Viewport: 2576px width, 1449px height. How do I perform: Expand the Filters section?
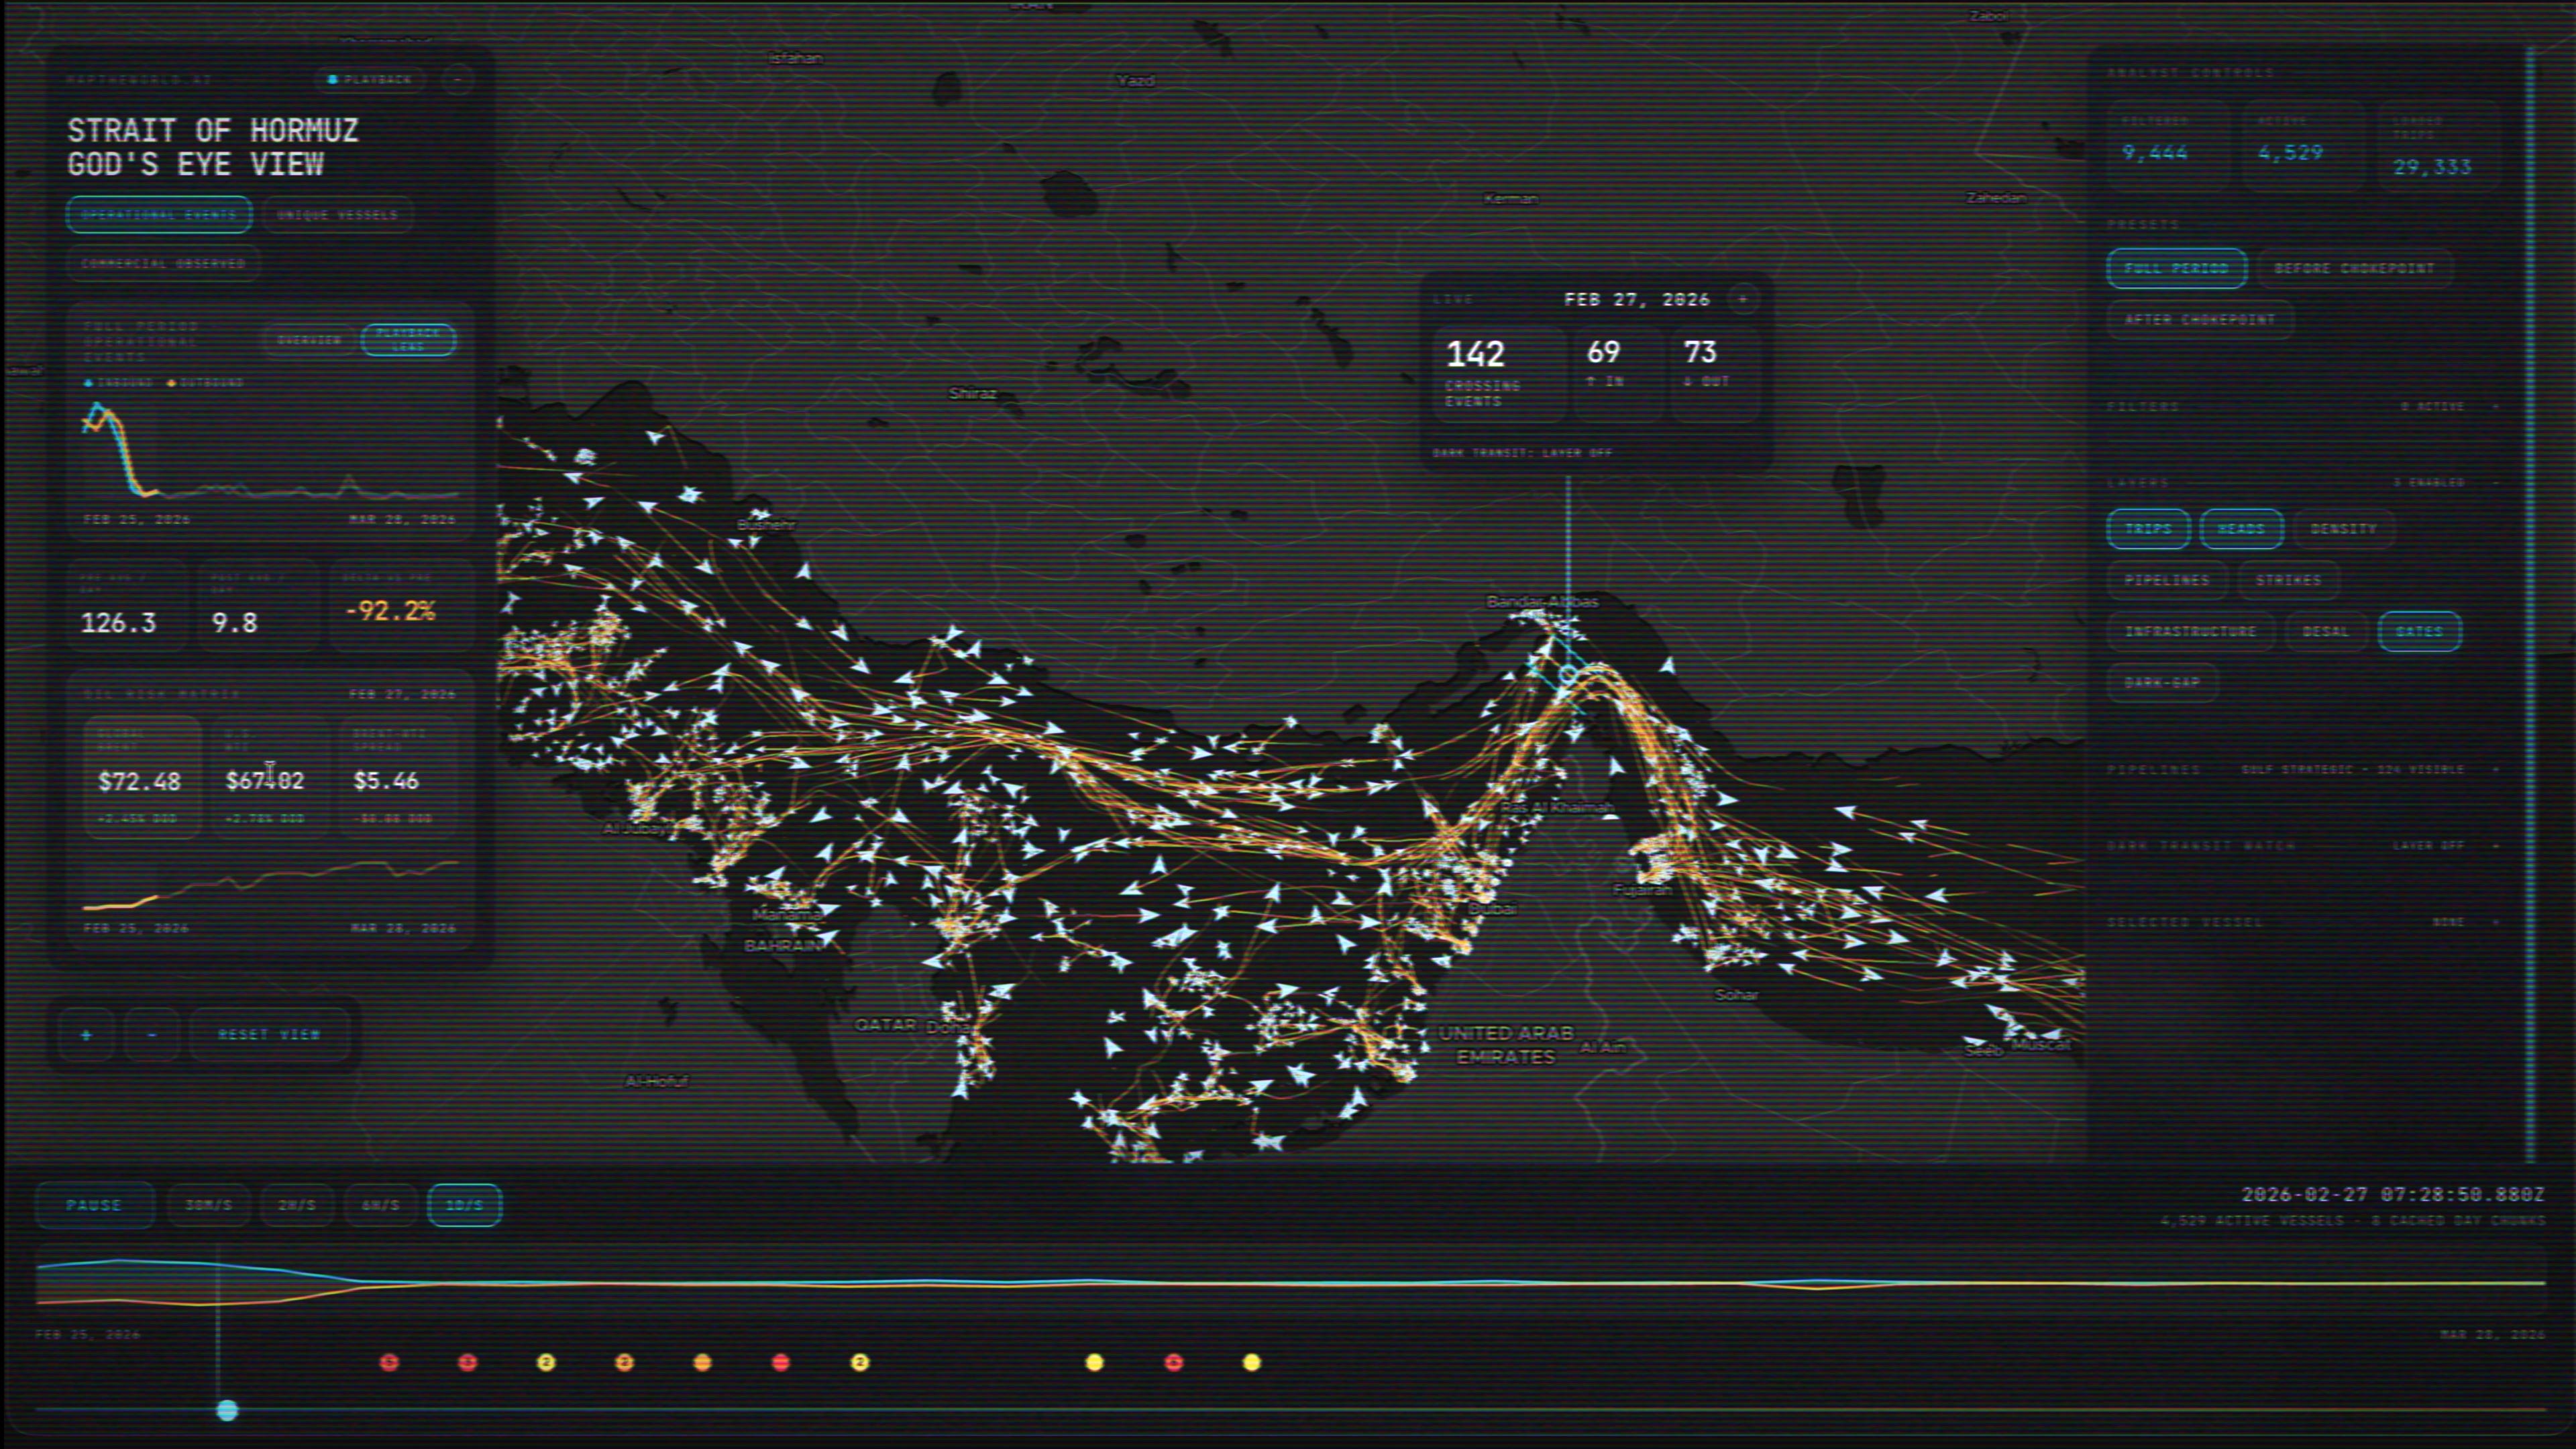[x=2496, y=407]
